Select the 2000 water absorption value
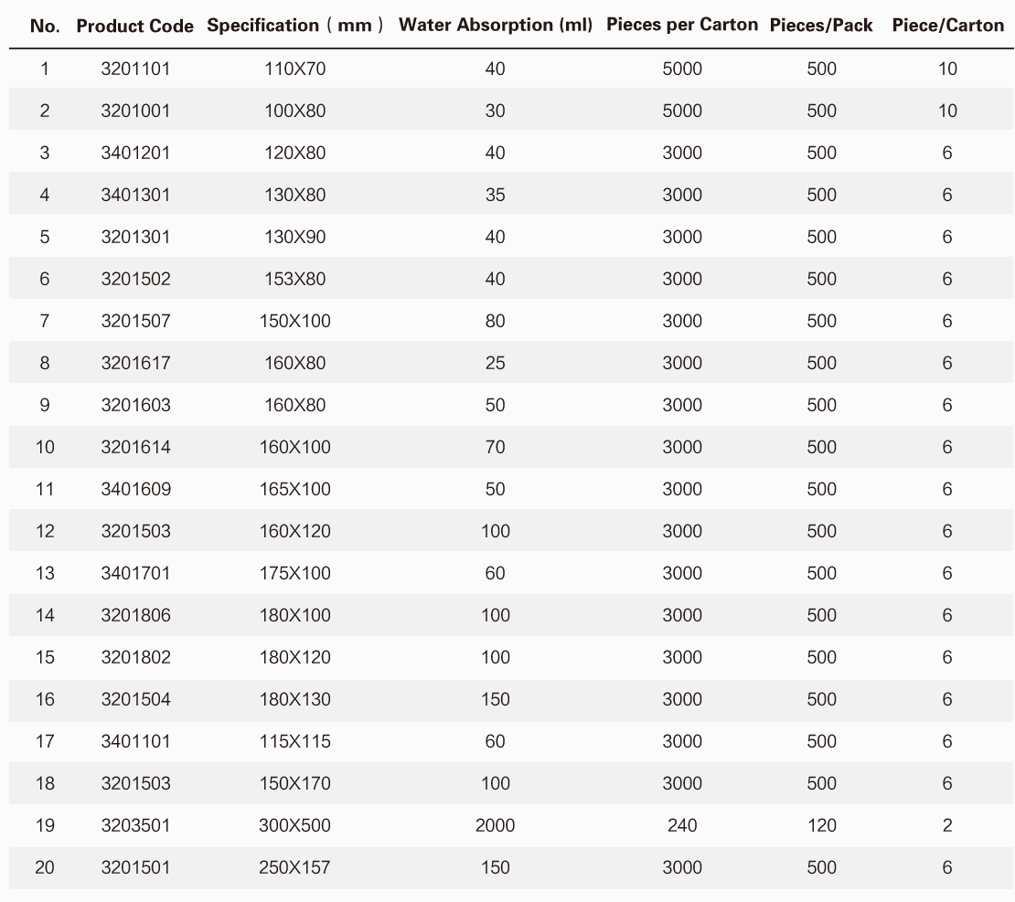Viewport: 1015px width, 902px height. [x=495, y=825]
